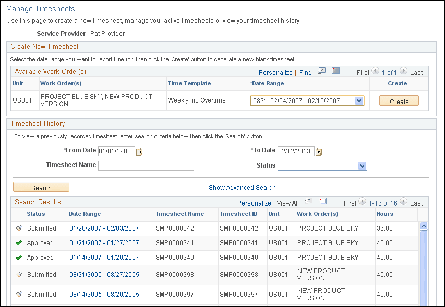Click the Create button to generate a timesheet

[399, 101]
